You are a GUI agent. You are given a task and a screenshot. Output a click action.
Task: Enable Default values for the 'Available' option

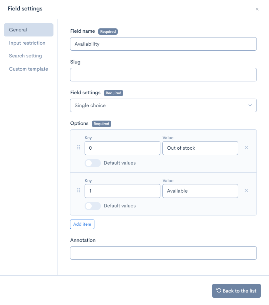pyautogui.click(x=92, y=206)
